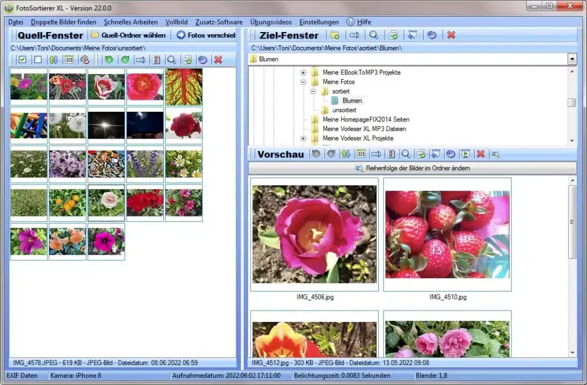Click magnifier icon in Quell-Fenster toolbar
Image resolution: width=587 pixels, height=385 pixels.
point(171,60)
